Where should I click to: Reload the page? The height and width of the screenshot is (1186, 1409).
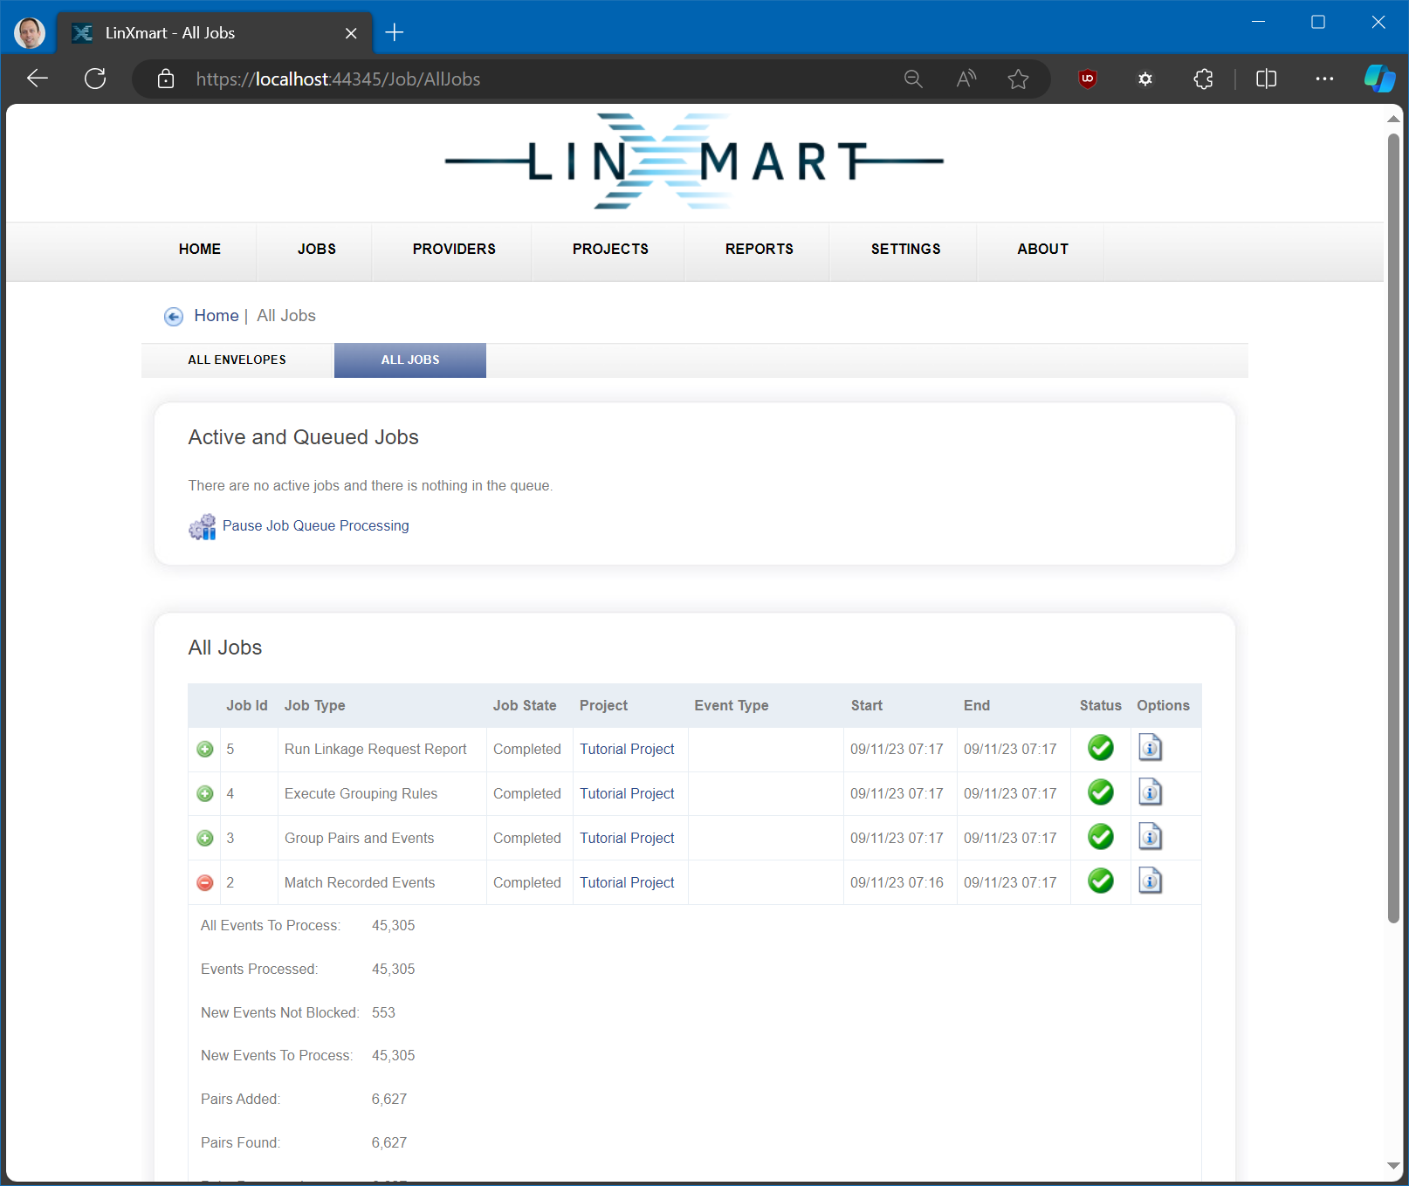pyautogui.click(x=95, y=79)
